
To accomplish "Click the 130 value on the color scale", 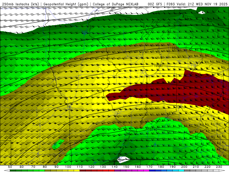I will pos(103,167).
